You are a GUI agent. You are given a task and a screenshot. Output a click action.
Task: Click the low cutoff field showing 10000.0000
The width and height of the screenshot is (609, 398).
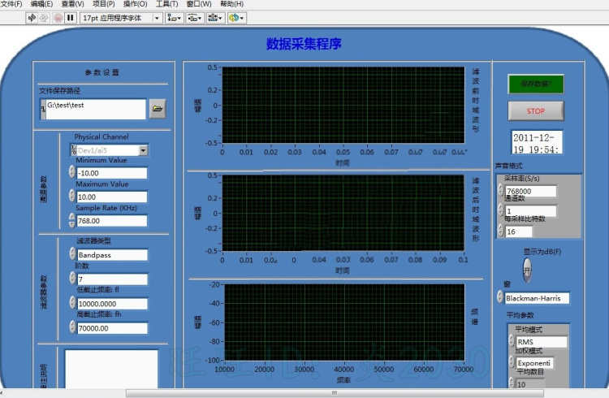pyautogui.click(x=112, y=304)
